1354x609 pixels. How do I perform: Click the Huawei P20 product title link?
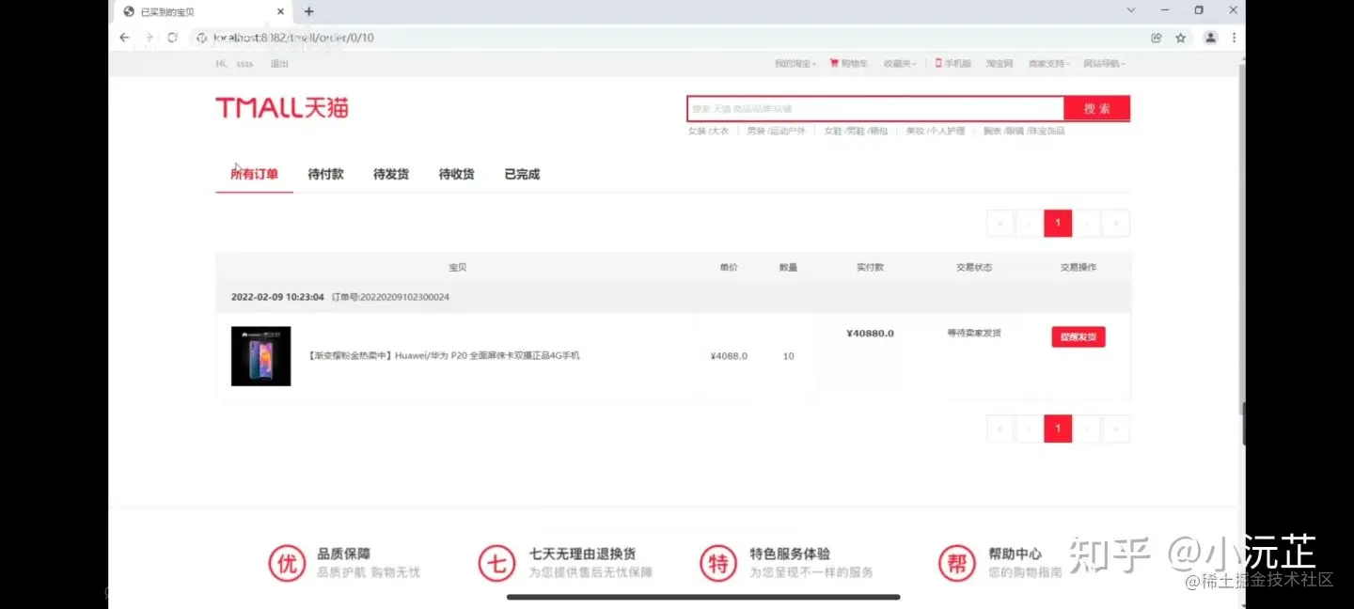(444, 355)
